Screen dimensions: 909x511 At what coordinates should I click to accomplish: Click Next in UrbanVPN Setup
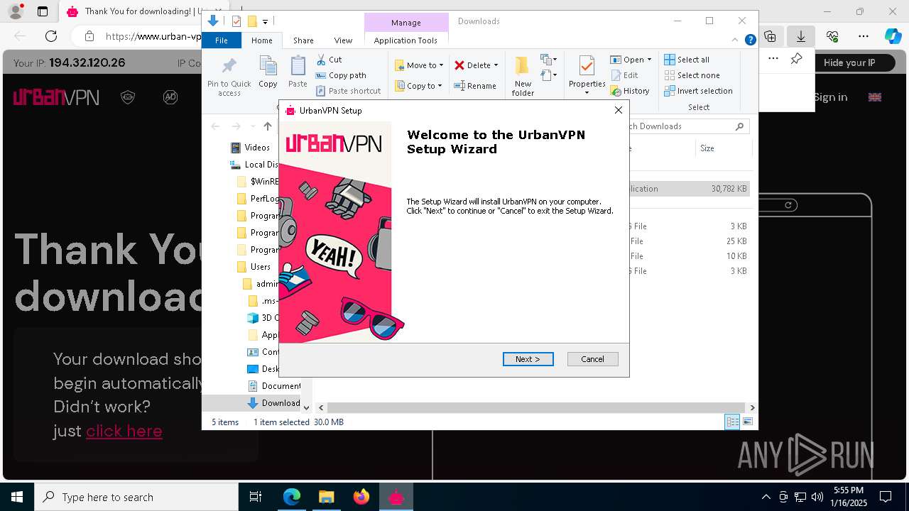point(528,359)
